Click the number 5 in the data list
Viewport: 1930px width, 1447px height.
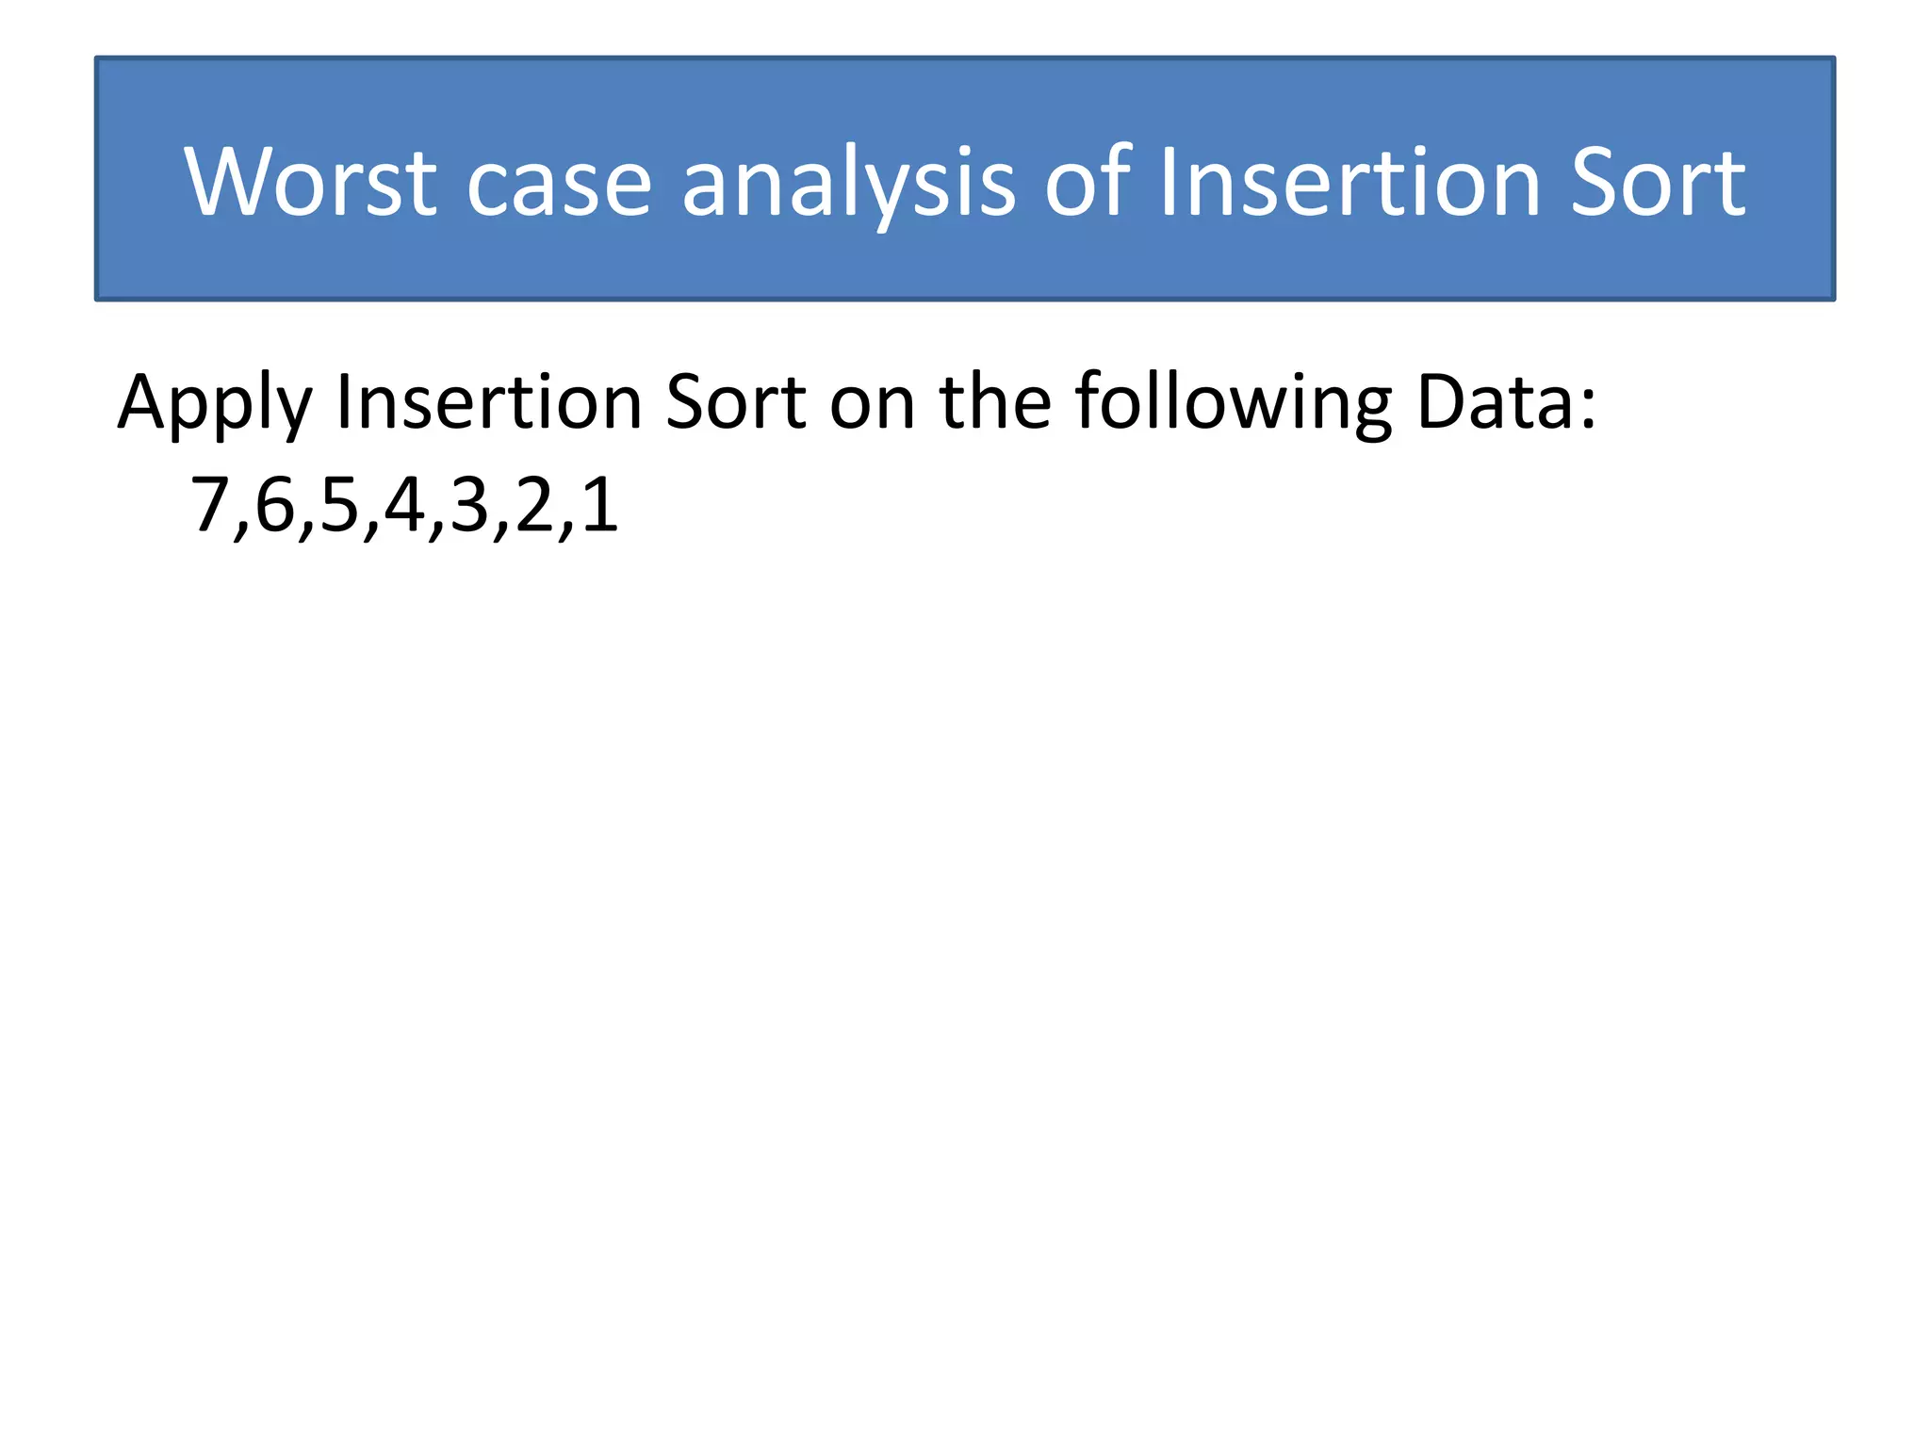click(340, 506)
